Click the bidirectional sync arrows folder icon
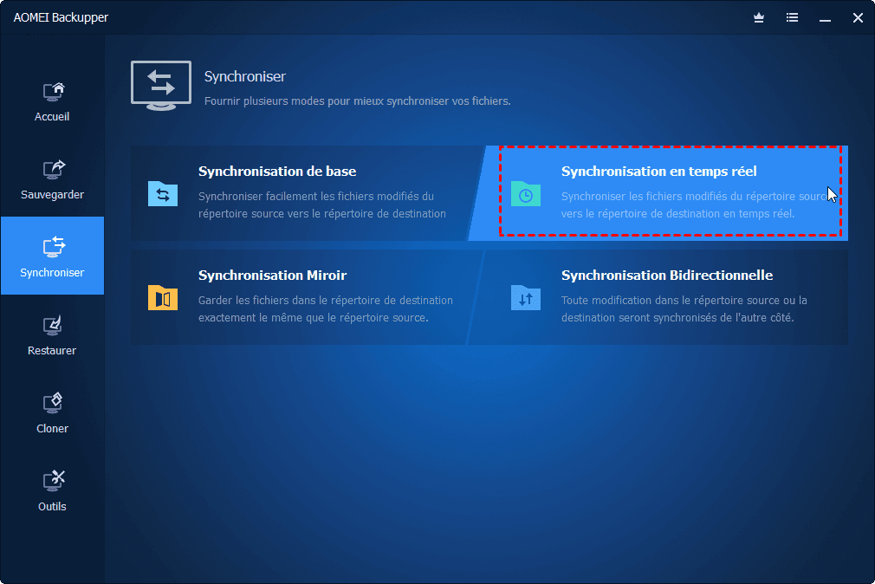 [x=526, y=297]
